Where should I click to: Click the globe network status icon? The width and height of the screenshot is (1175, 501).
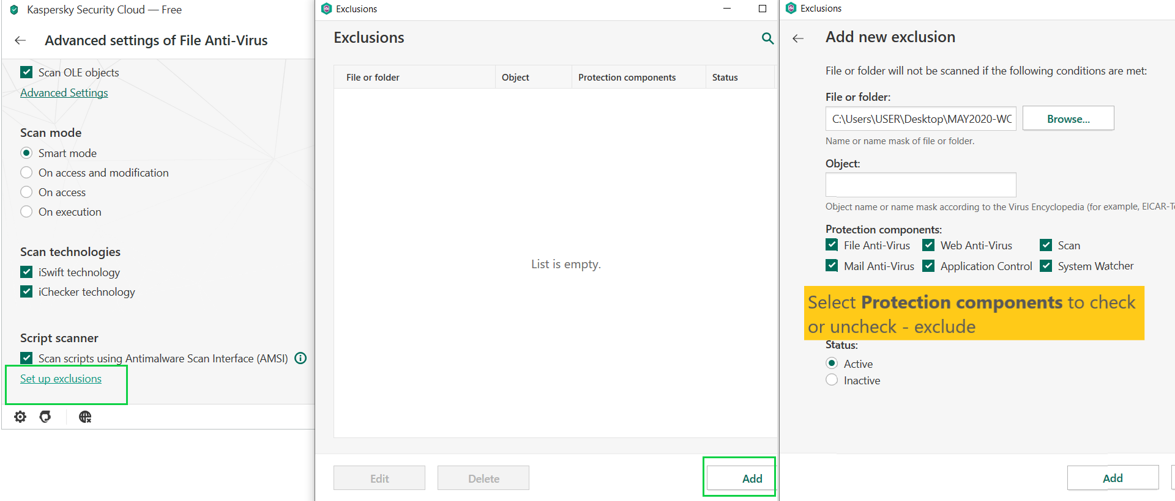point(85,417)
